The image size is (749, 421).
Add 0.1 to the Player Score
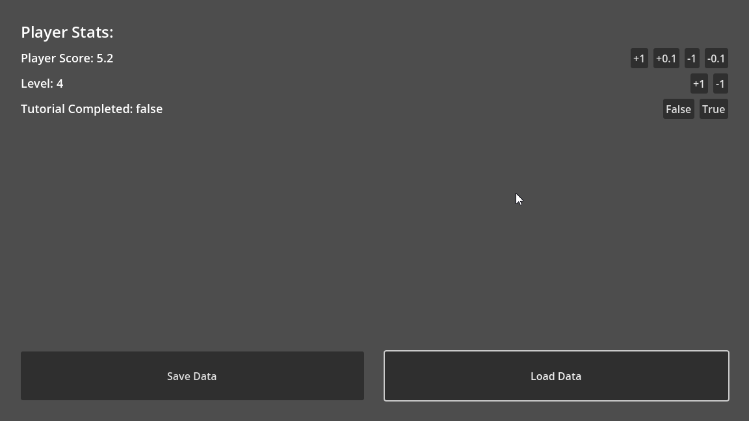pos(666,58)
